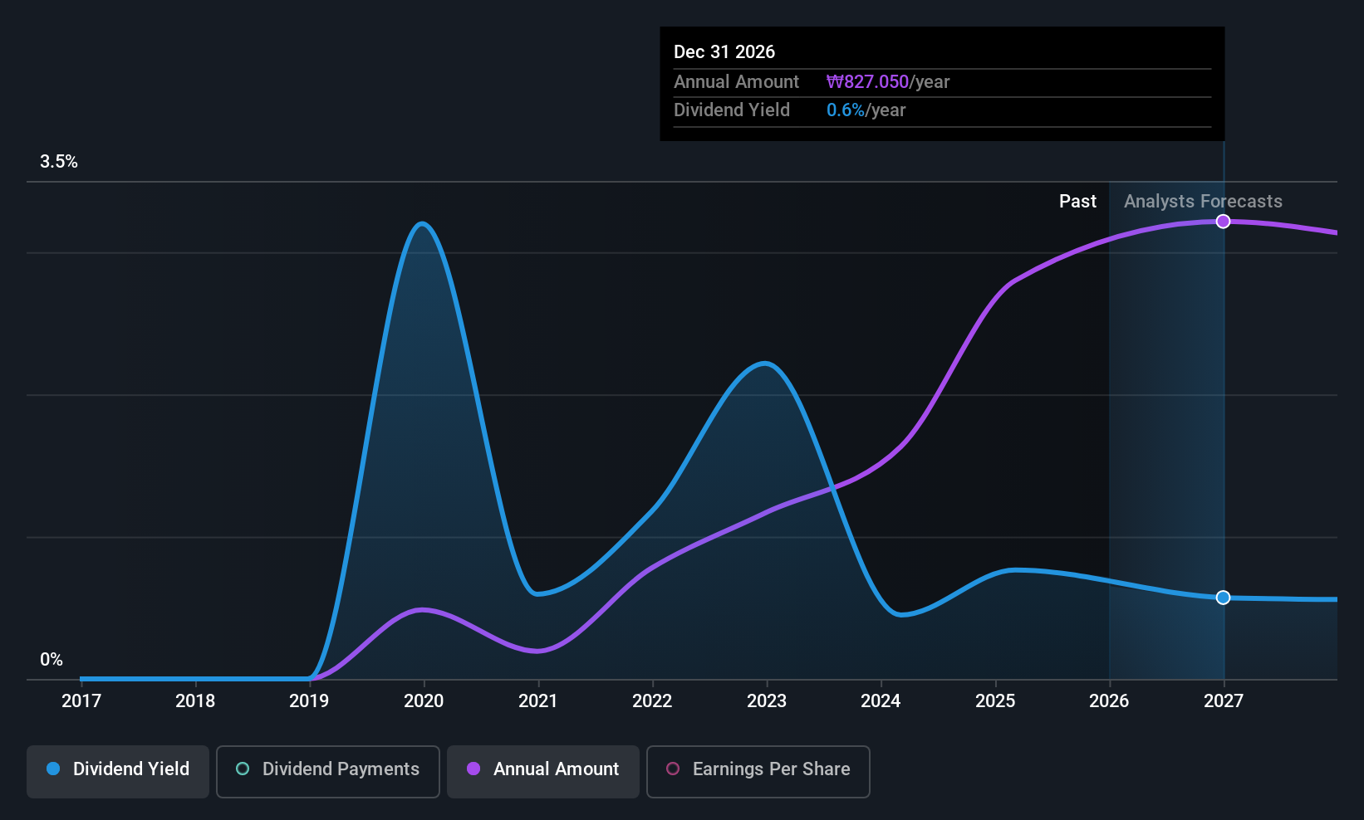This screenshot has width=1364, height=820.
Task: Click the 2027 x-axis year label
Action: [1224, 701]
